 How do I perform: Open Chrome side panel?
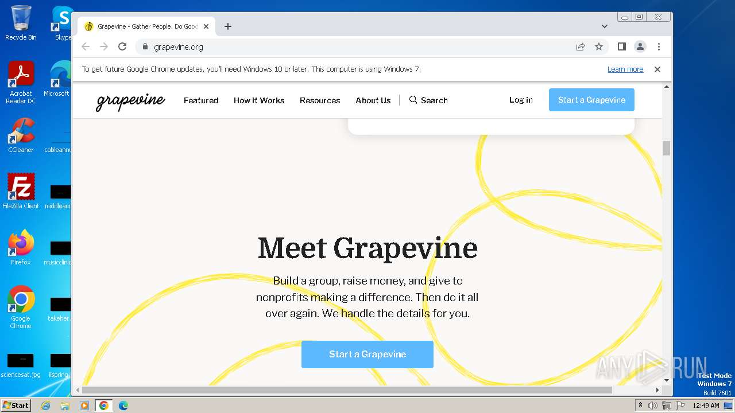point(622,47)
